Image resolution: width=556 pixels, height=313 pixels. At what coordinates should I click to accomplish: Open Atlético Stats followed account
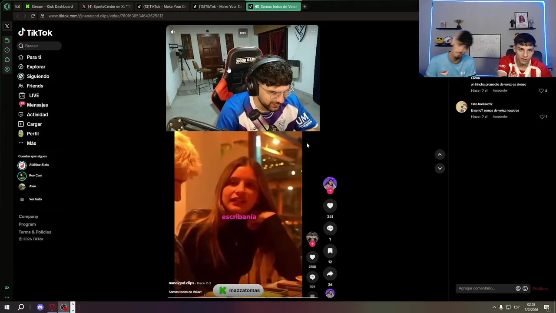tap(33, 165)
